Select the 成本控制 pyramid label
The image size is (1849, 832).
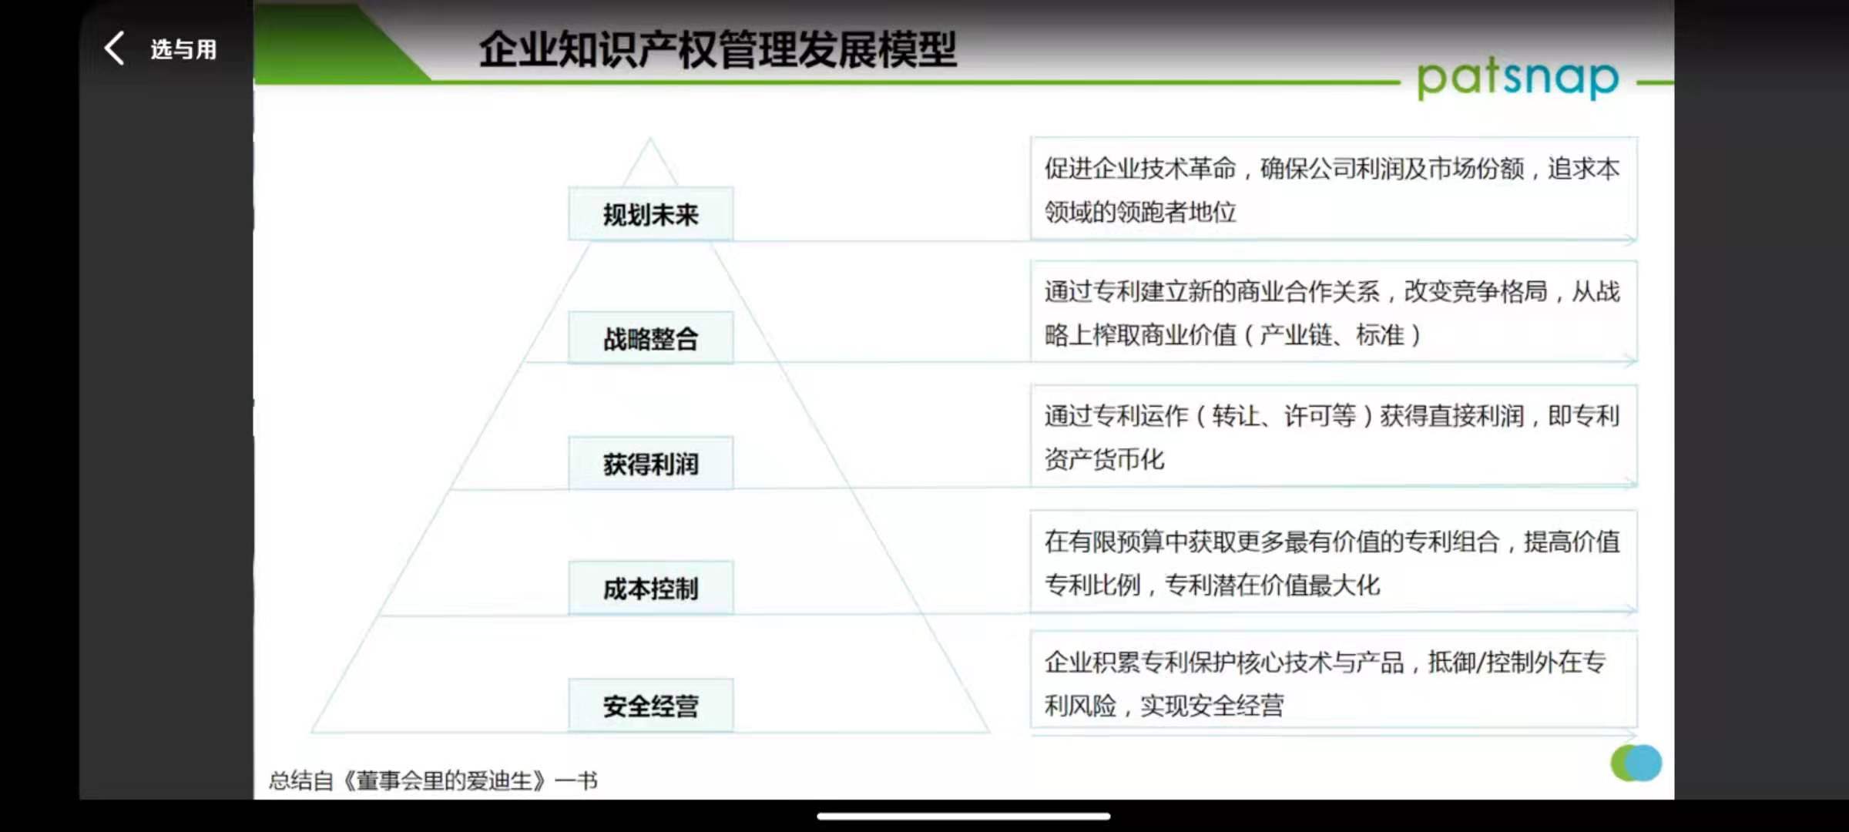(650, 589)
